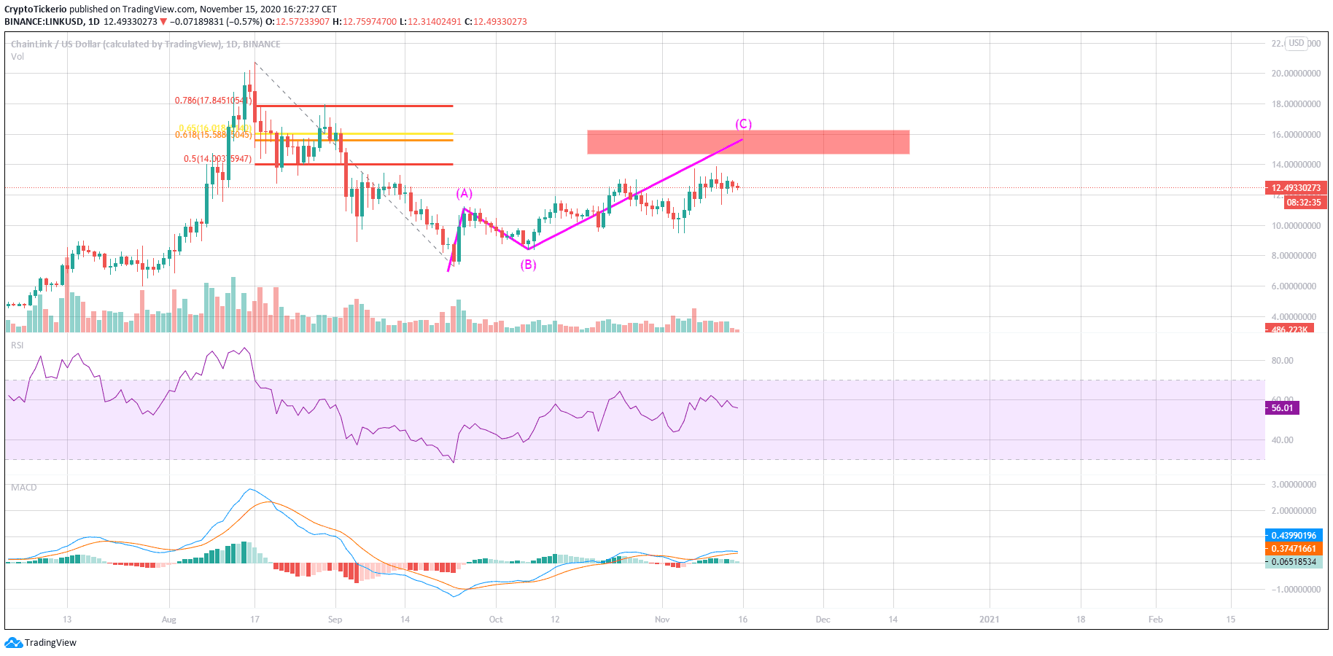Image resolution: width=1333 pixels, height=656 pixels.
Task: Click the RSI value tag 56.01
Action: (1282, 408)
